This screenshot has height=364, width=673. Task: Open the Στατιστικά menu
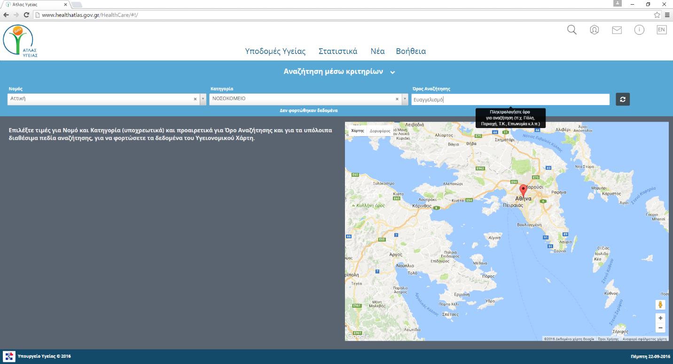[x=338, y=52]
